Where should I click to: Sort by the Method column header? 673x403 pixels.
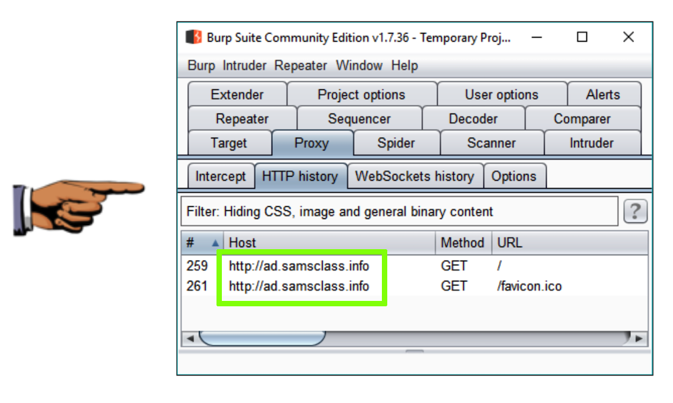click(463, 243)
